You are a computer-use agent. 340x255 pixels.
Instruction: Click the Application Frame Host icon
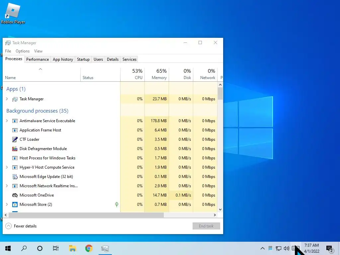click(15, 130)
